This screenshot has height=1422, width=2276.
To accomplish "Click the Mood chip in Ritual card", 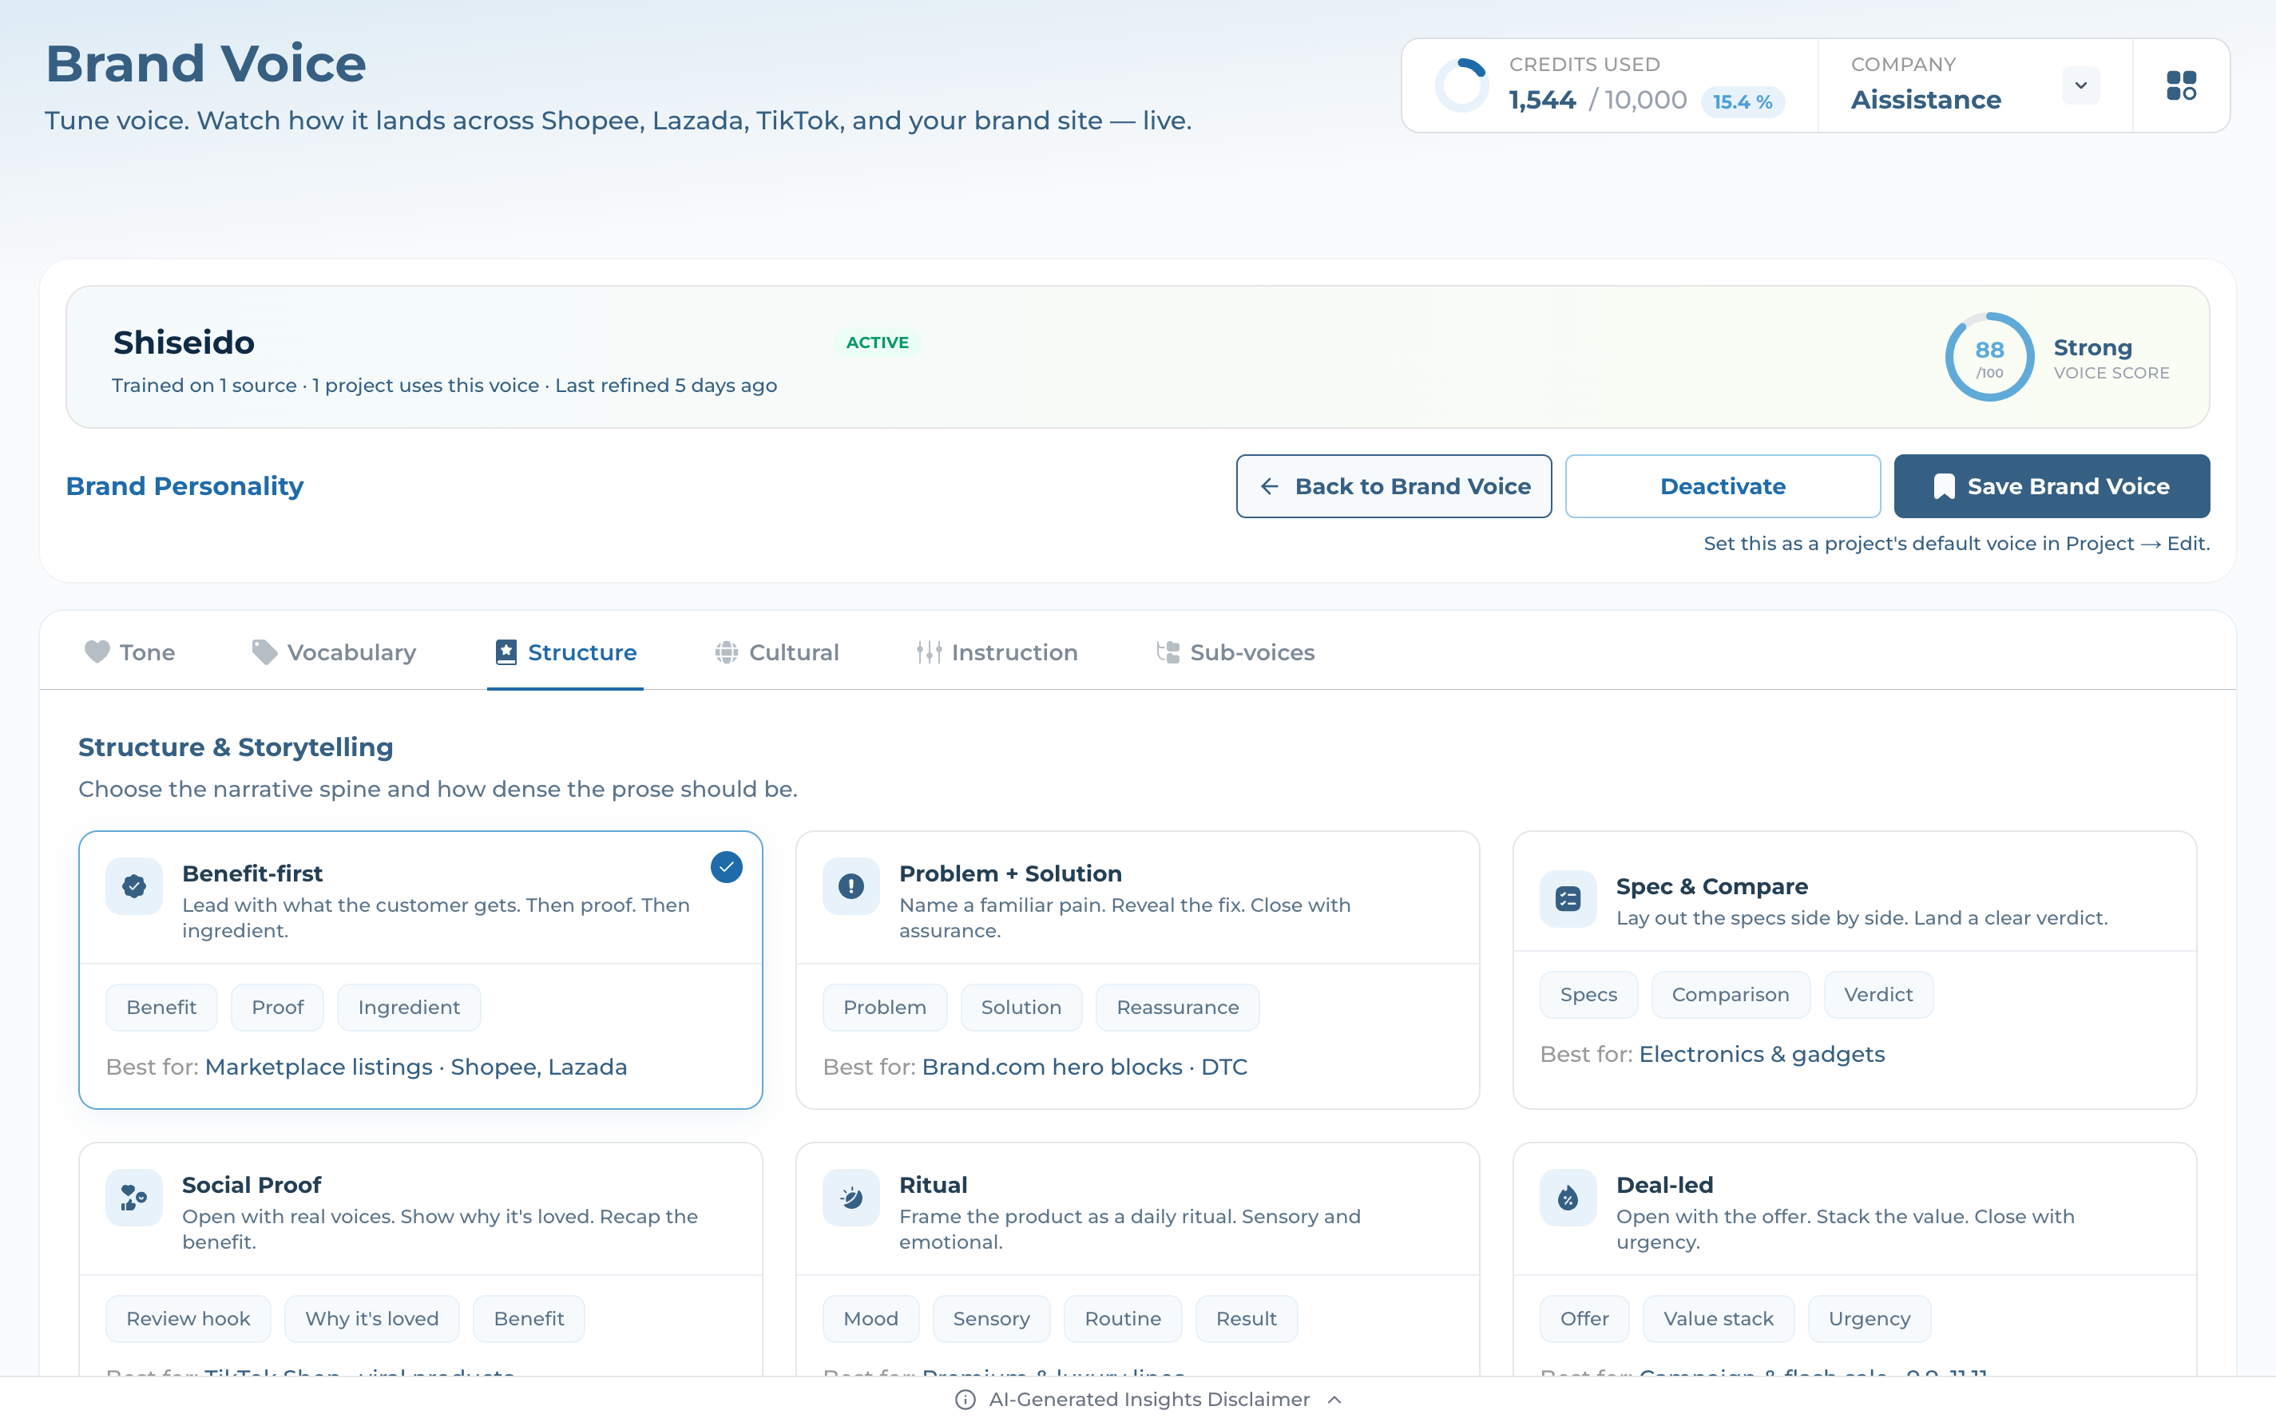I will pyautogui.click(x=871, y=1318).
